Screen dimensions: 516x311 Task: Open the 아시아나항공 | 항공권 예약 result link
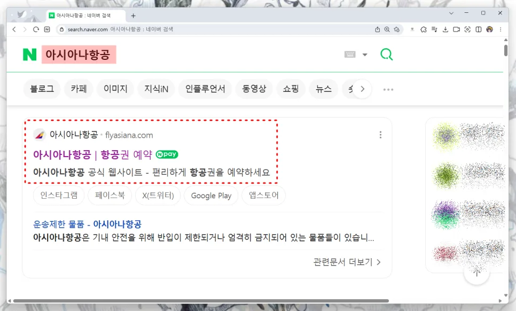click(93, 154)
